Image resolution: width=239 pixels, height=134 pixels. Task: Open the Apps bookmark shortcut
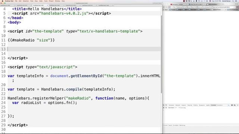tap(166, 10)
